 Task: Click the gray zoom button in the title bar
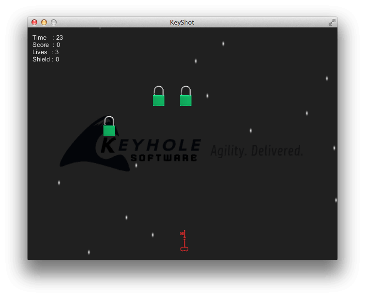point(54,22)
